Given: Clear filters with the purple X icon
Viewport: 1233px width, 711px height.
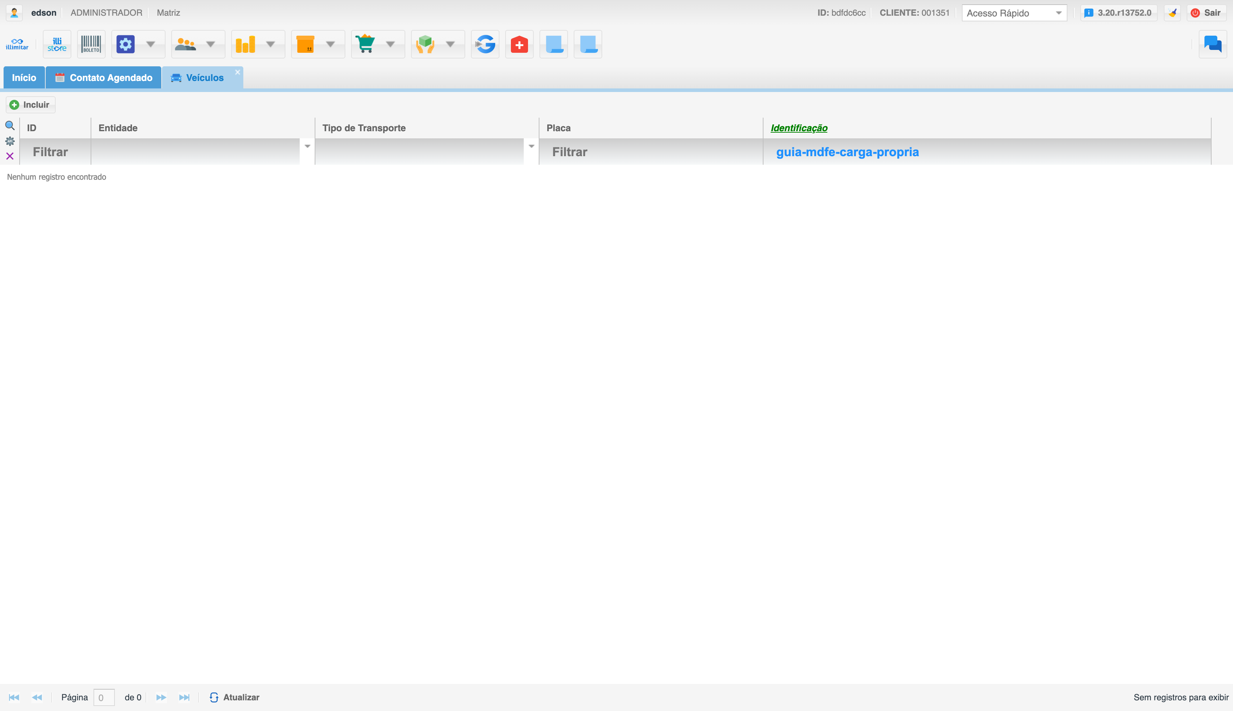Looking at the screenshot, I should [10, 156].
